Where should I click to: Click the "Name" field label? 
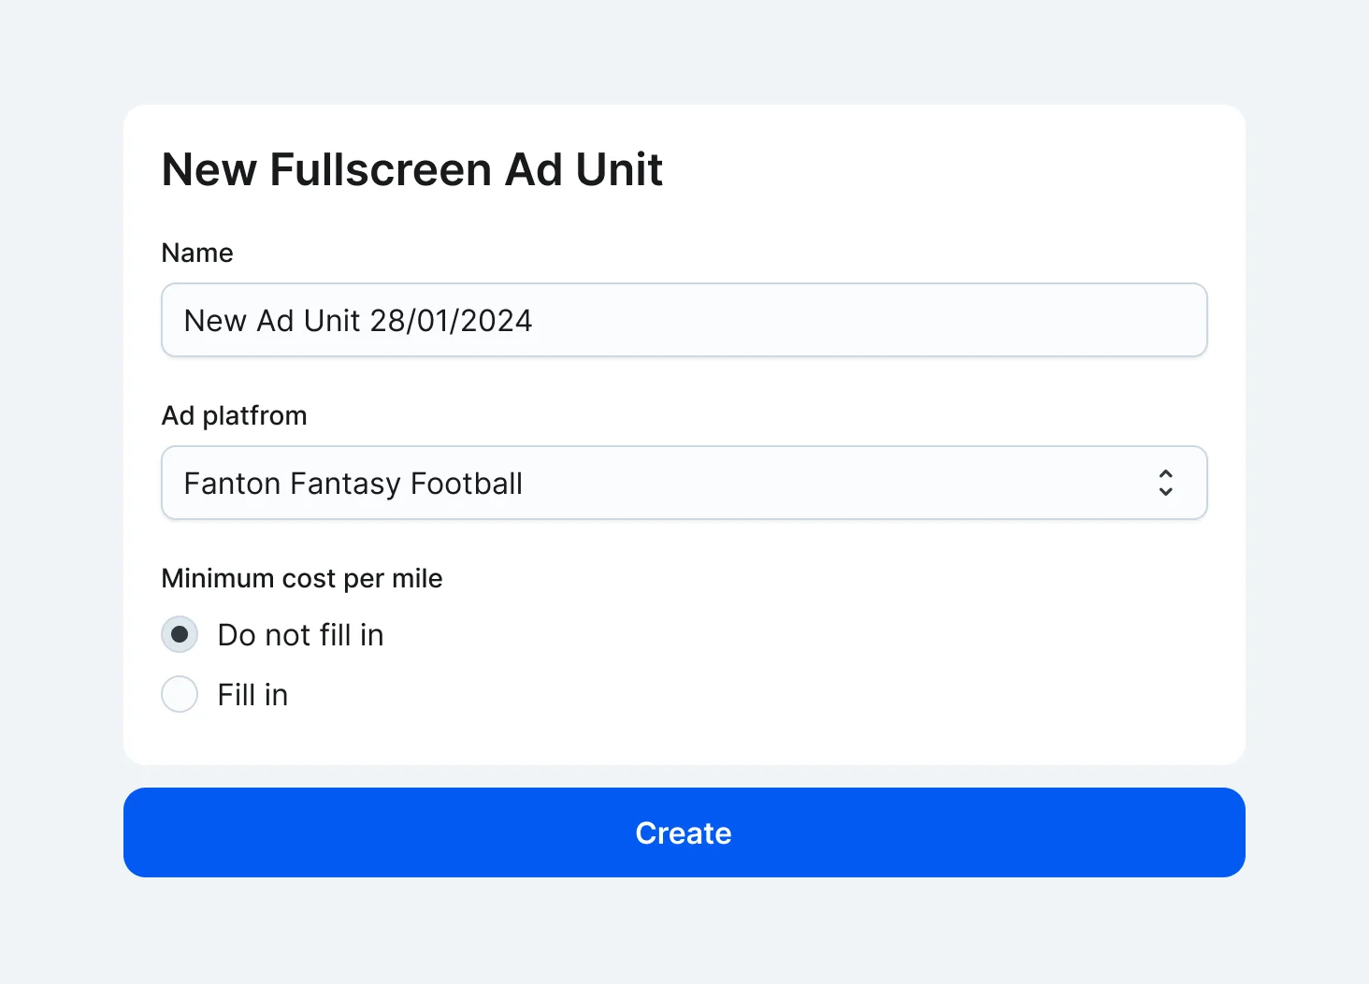click(197, 253)
